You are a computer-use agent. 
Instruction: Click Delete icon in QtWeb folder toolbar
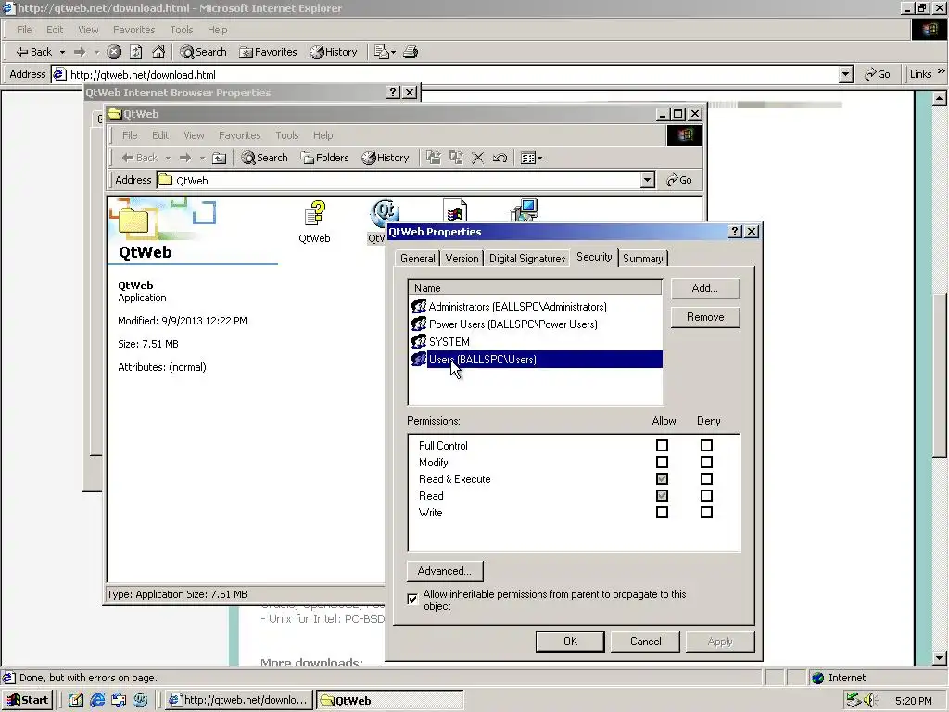pos(477,158)
